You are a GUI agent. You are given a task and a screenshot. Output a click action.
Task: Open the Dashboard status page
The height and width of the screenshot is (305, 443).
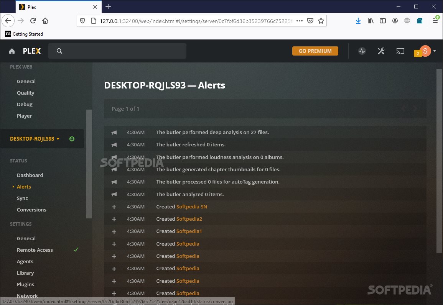point(30,175)
